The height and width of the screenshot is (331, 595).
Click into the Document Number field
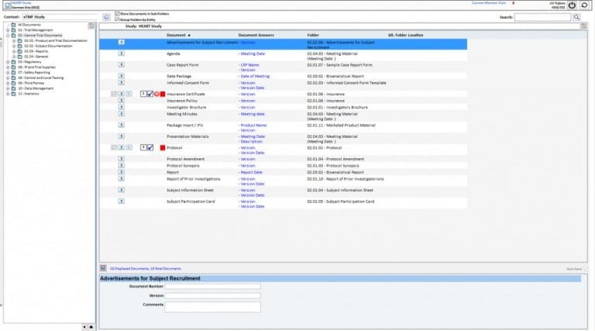pyautogui.click(x=212, y=286)
